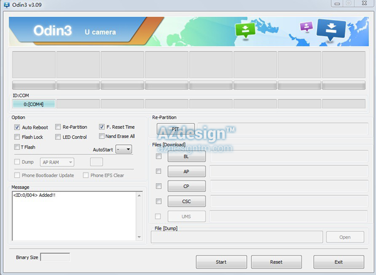Check Phone Bootloader Update option
Viewport: 376px width, 275px height.
[17, 175]
